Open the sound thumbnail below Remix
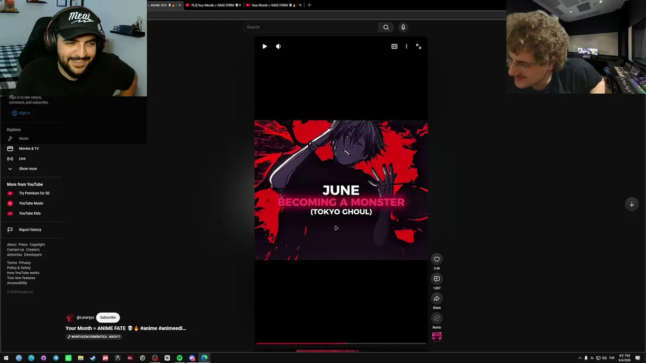 point(437,336)
